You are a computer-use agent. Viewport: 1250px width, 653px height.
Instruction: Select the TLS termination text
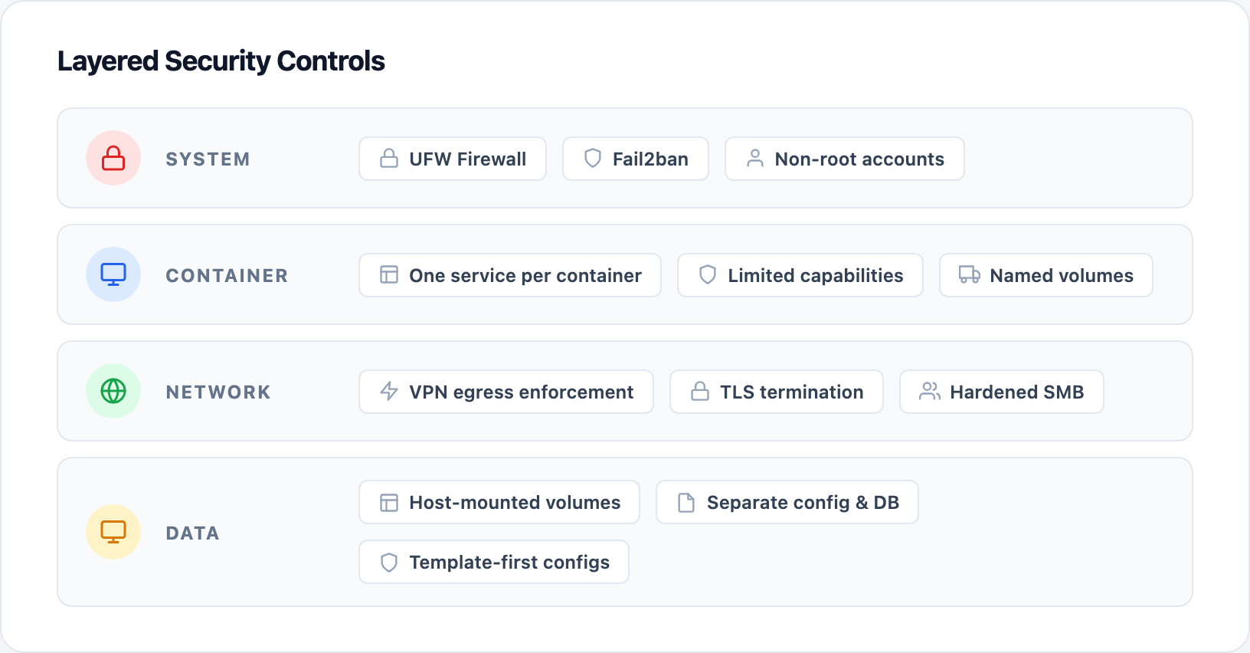coord(792,392)
